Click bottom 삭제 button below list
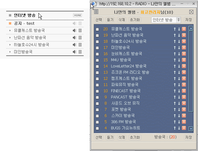Screen dimensions: 198x151 click(121, 137)
